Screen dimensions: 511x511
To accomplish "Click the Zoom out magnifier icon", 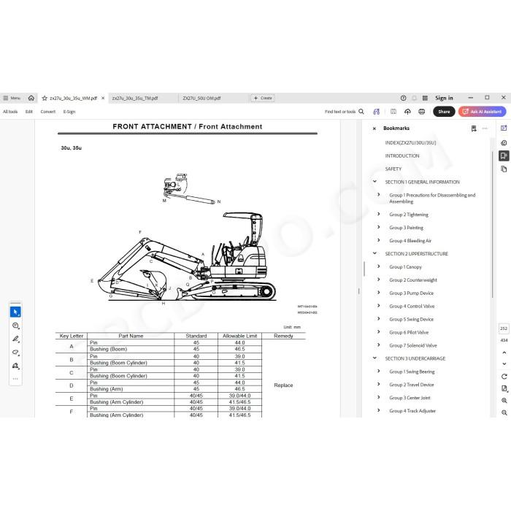I will coord(504,412).
